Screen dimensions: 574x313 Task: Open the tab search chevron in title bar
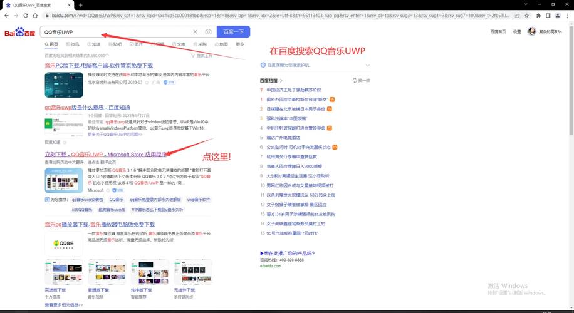(526, 4)
